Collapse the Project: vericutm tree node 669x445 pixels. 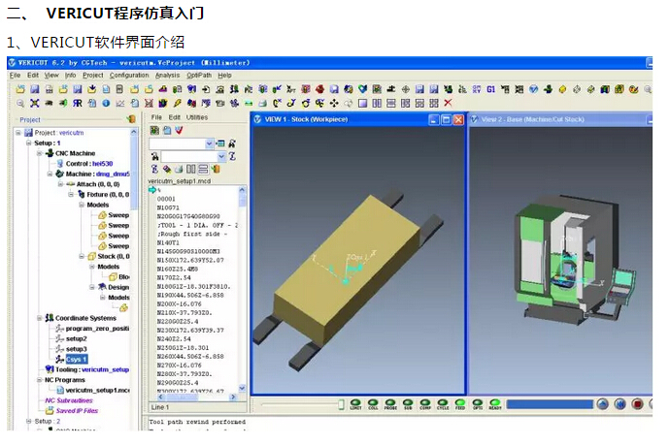18,133
